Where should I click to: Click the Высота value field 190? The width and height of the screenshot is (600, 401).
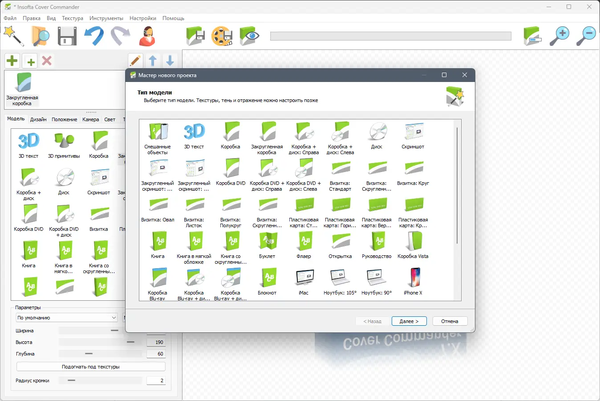156,342
